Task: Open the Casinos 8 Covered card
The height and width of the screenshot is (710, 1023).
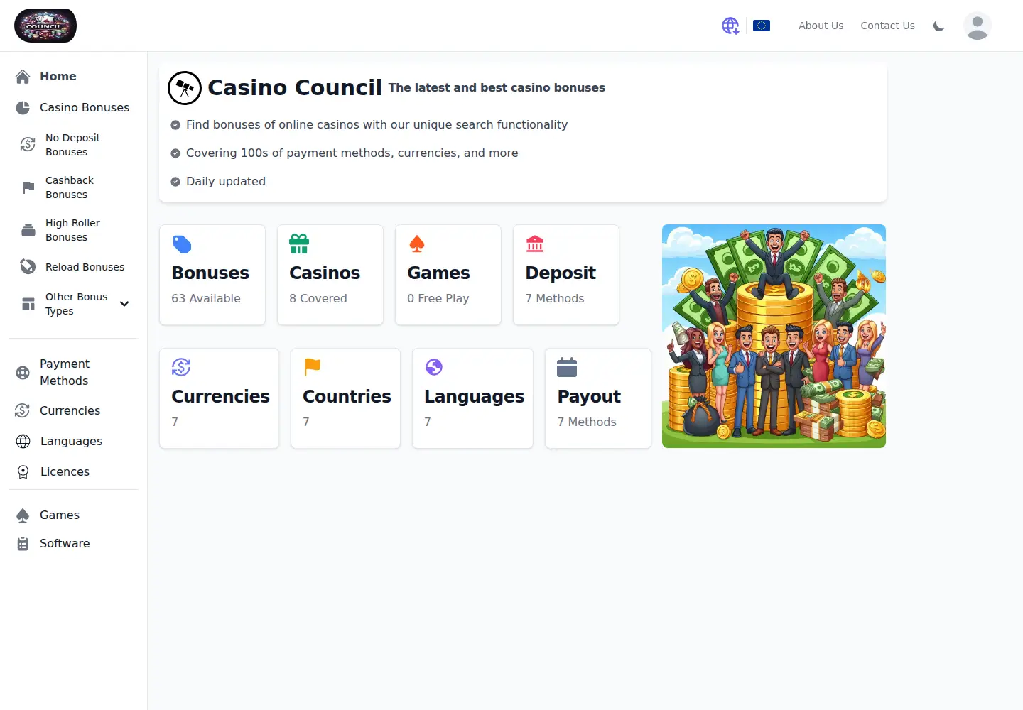Action: coord(330,275)
